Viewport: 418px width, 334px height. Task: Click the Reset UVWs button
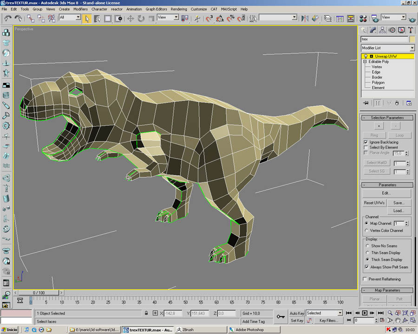click(374, 203)
